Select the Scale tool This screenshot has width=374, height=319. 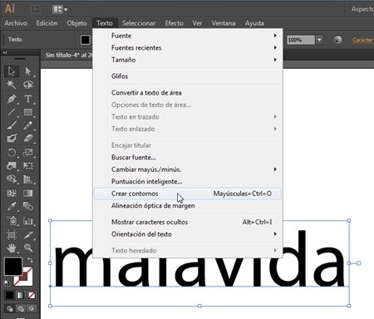click(28, 152)
